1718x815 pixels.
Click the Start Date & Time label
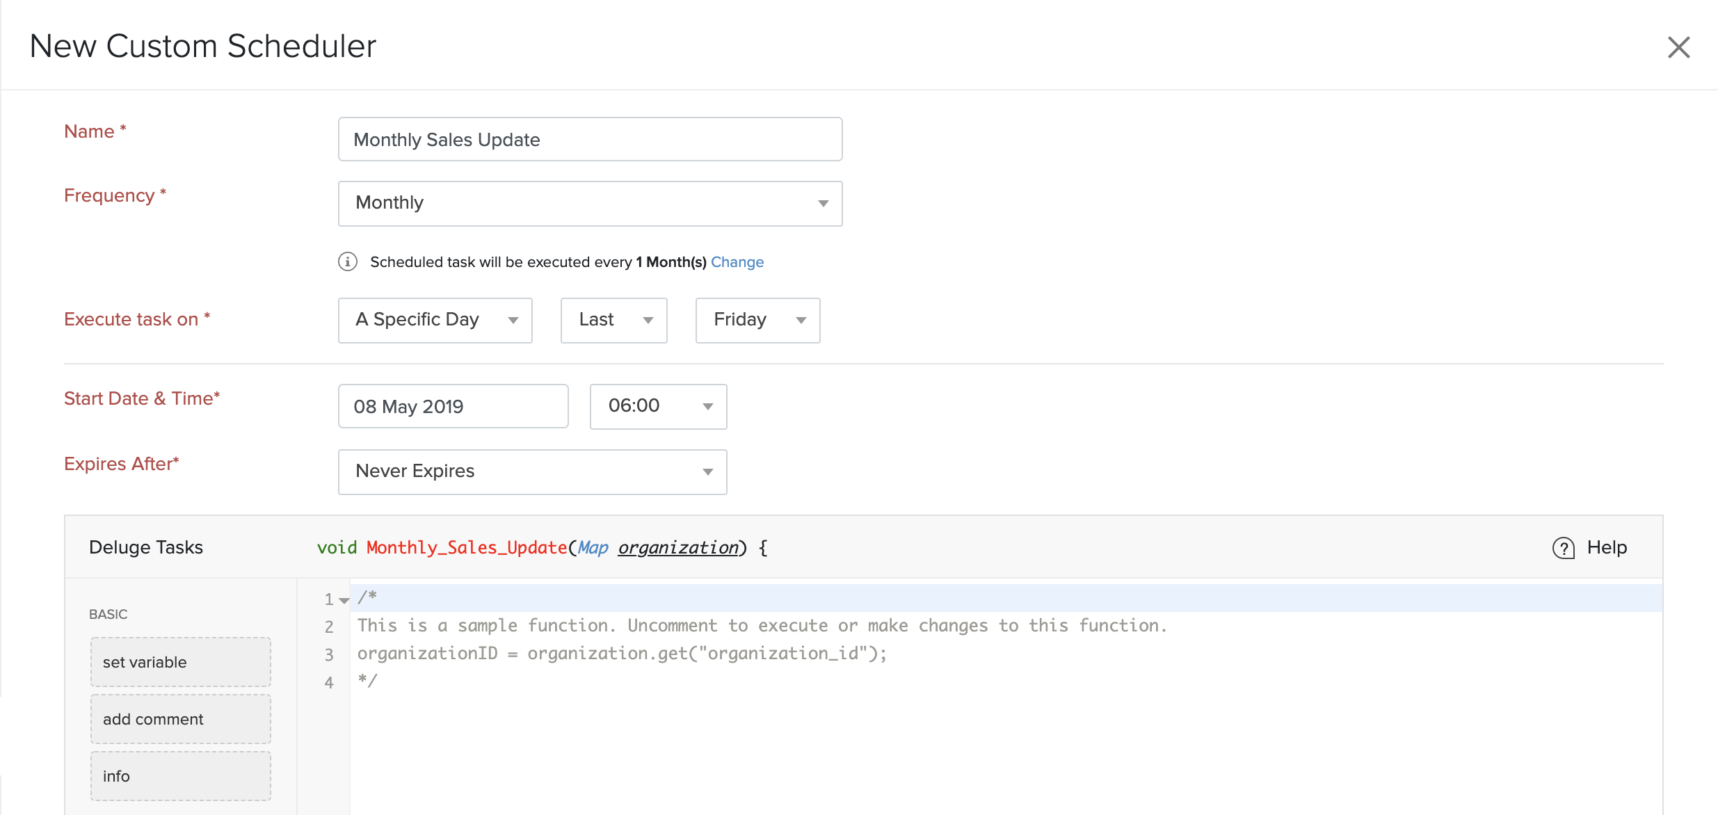(x=142, y=398)
